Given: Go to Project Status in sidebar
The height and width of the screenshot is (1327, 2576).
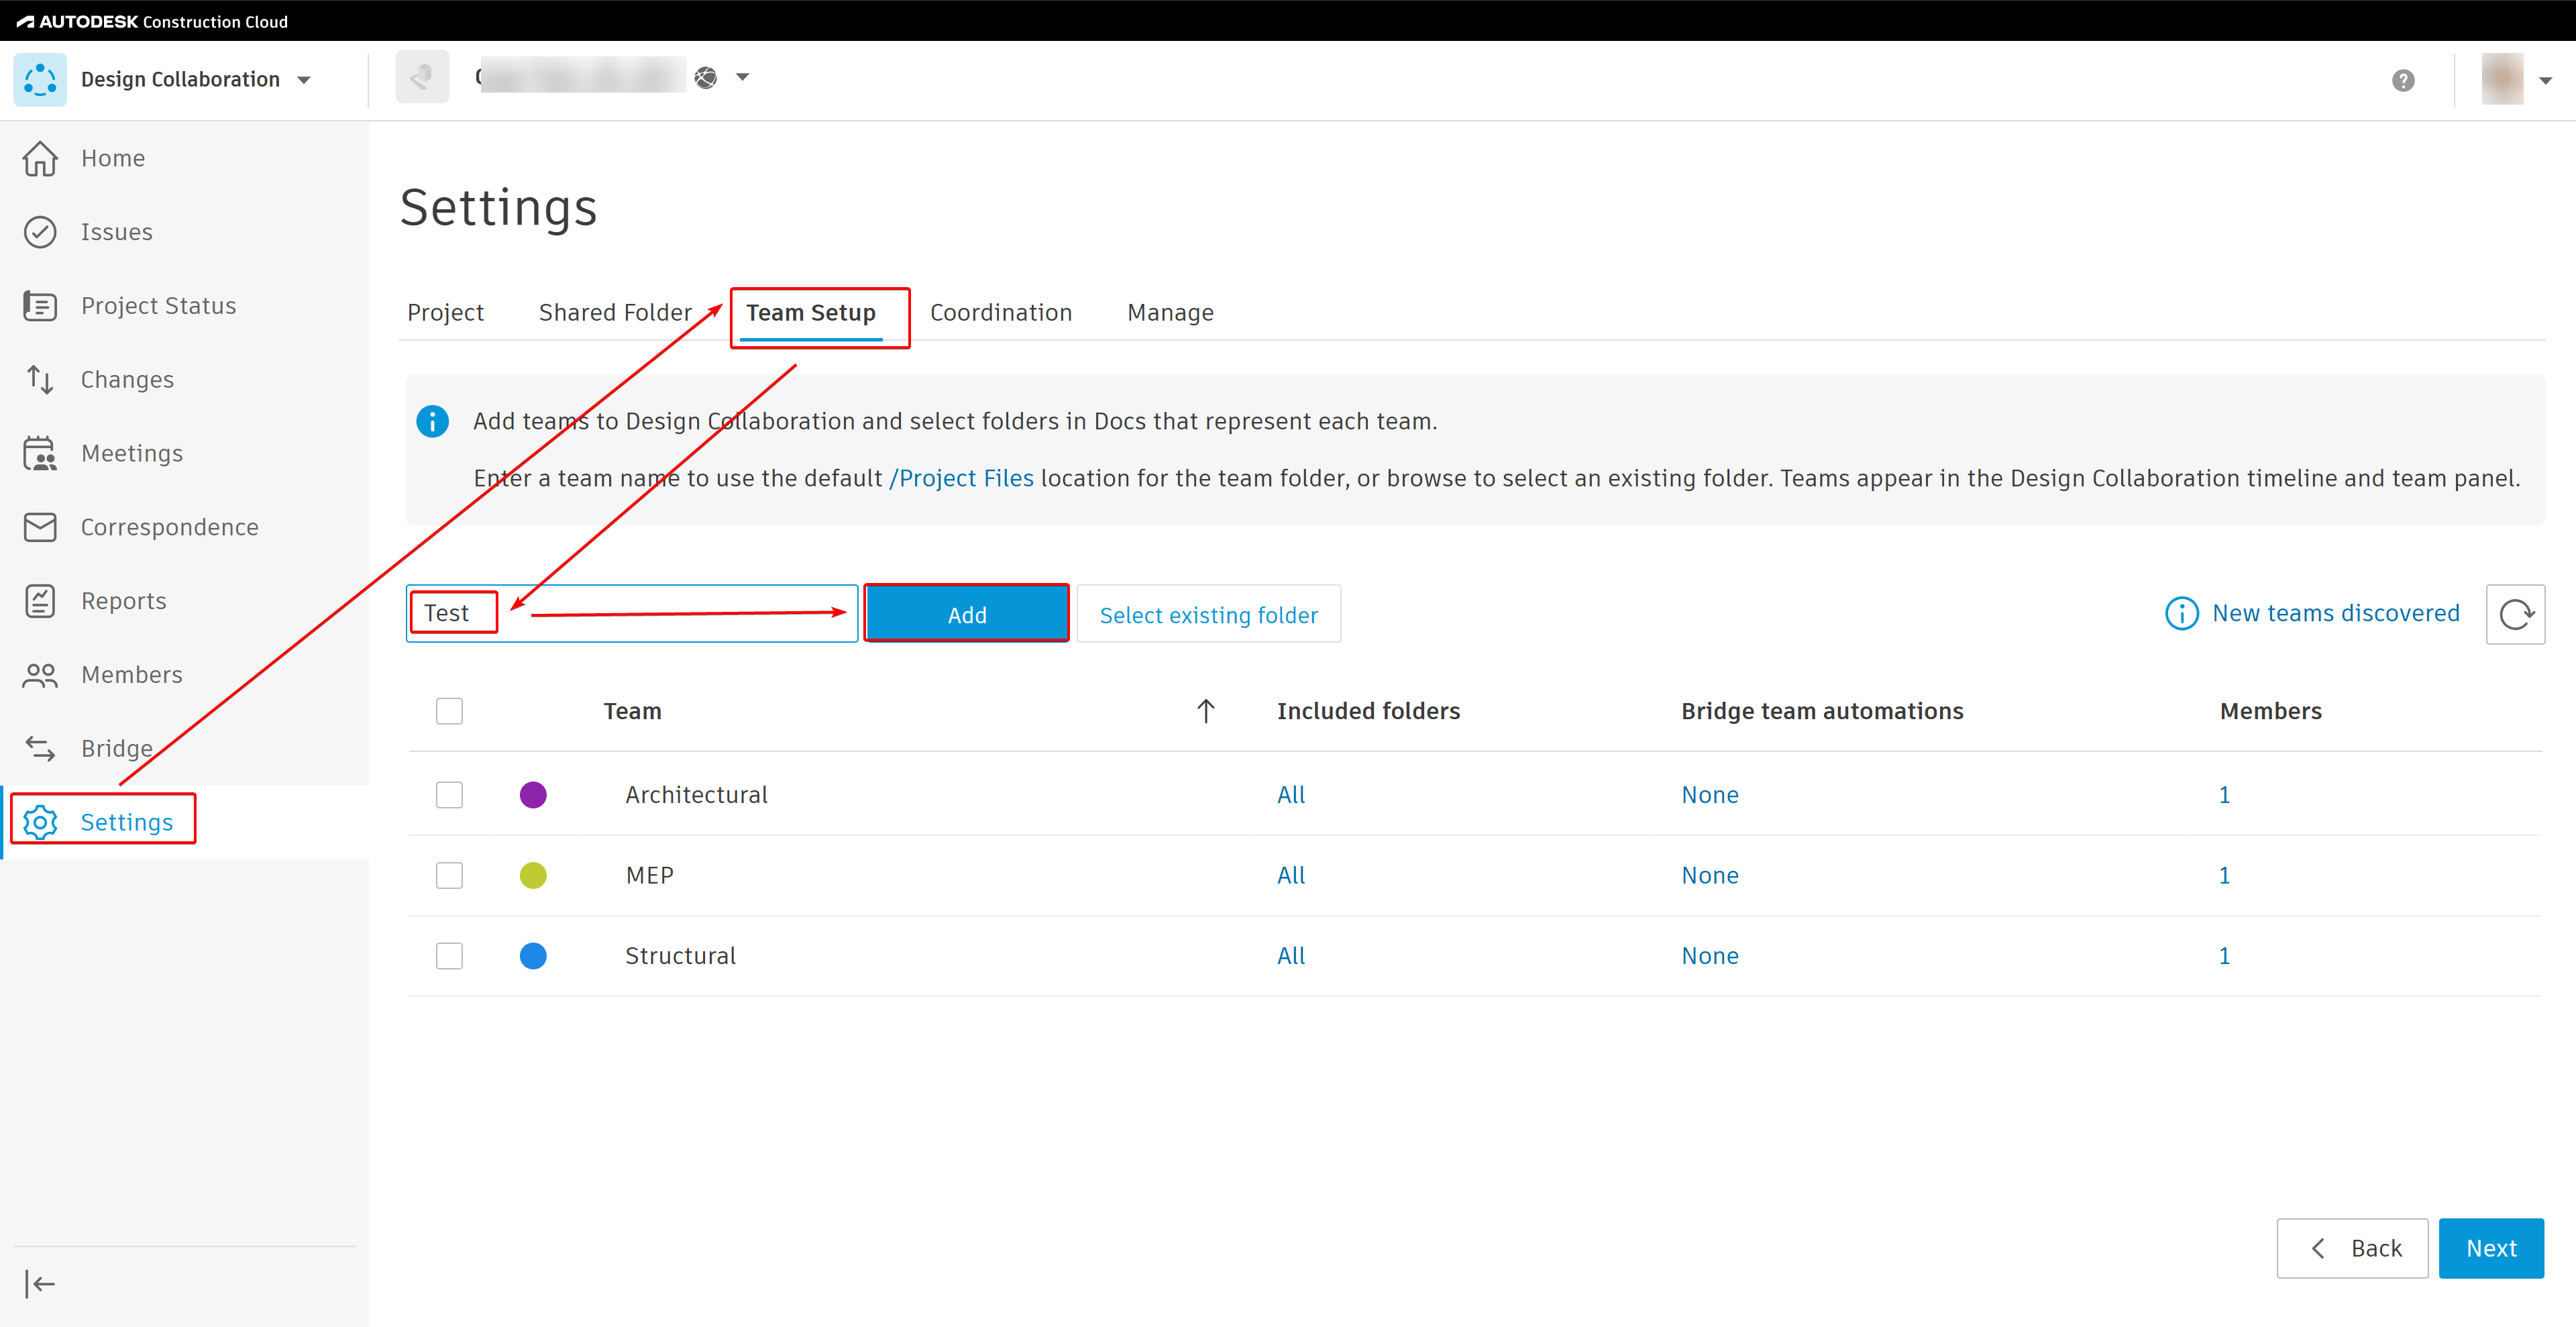Looking at the screenshot, I should 158,306.
